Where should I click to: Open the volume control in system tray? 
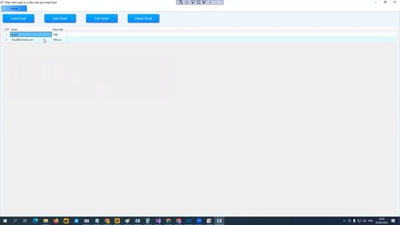pos(364,221)
